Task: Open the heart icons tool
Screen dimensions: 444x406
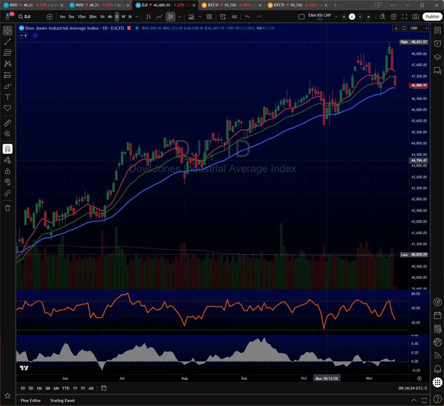Action: coord(7,108)
